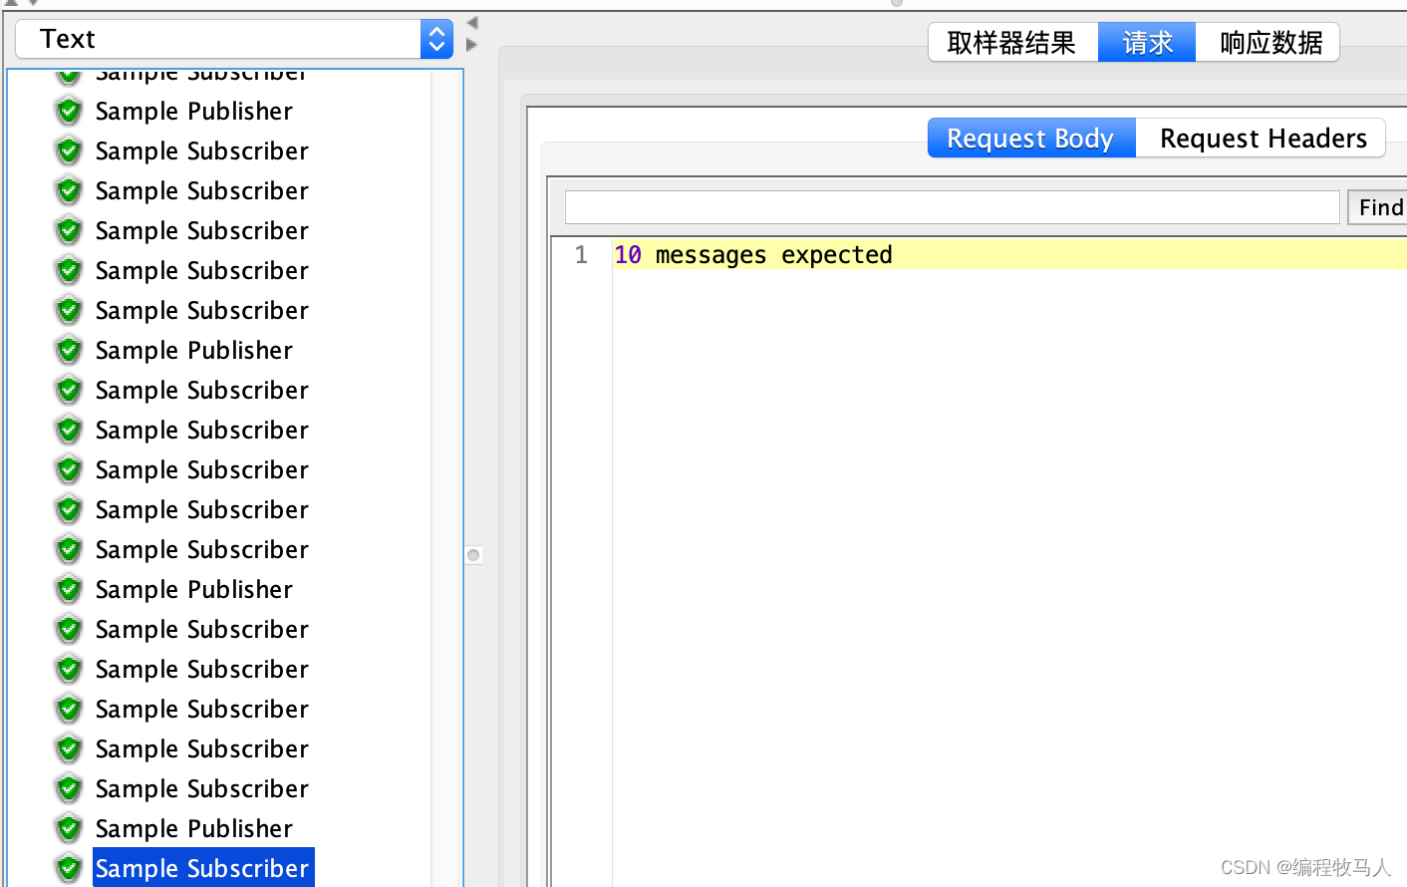Open the Text renderer dropdown

235,39
